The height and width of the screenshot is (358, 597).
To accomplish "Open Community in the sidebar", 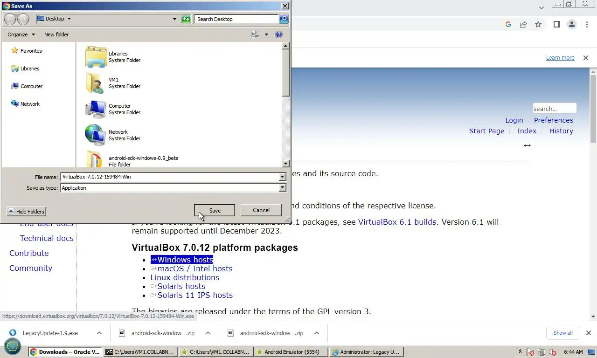I will pos(31,268).
